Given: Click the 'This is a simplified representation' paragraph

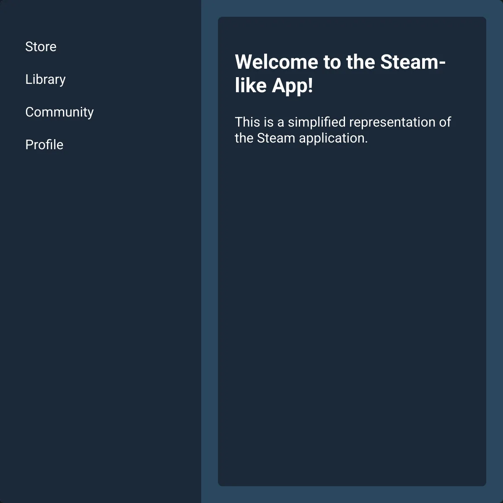Looking at the screenshot, I should [343, 130].
